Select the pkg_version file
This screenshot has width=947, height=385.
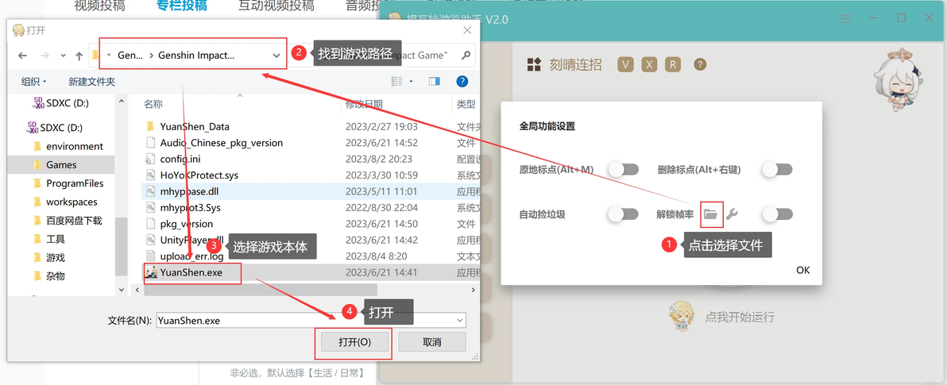tap(186, 224)
